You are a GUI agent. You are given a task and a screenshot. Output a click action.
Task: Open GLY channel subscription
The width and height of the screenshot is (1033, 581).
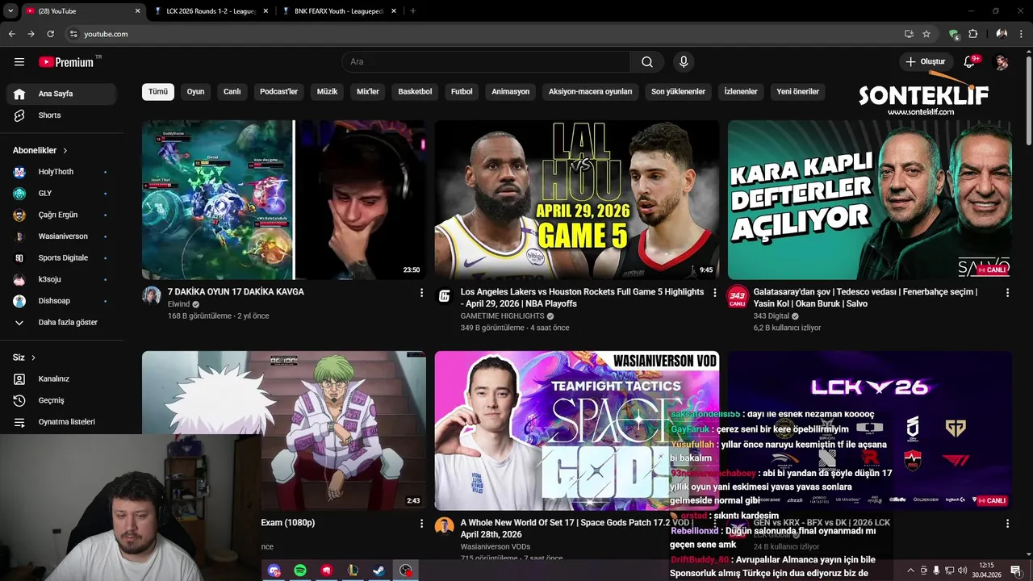[x=62, y=194]
